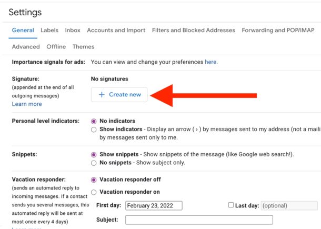Click the vacation Subject input field
The height and width of the screenshot is (229, 321).
pos(199,220)
